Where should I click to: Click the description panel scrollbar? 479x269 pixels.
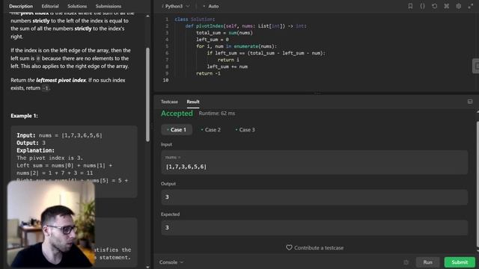[148, 95]
